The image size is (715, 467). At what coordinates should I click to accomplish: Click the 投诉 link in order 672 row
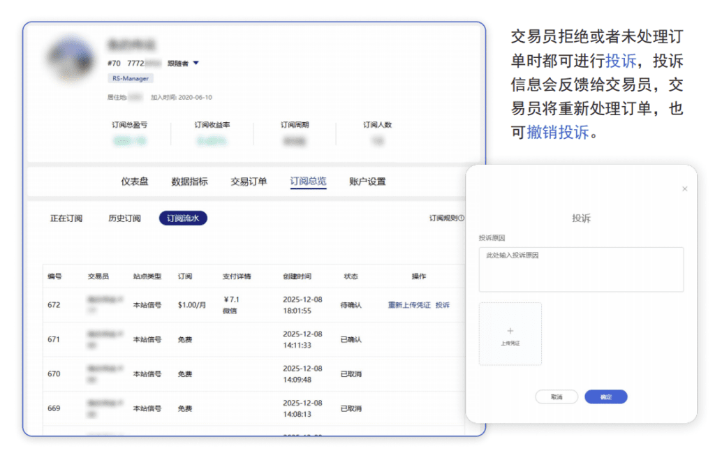tap(443, 305)
